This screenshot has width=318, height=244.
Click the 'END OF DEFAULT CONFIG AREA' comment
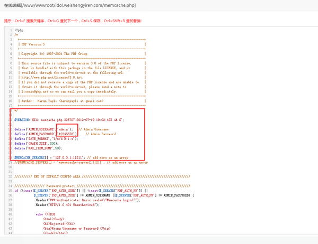pos(102,176)
